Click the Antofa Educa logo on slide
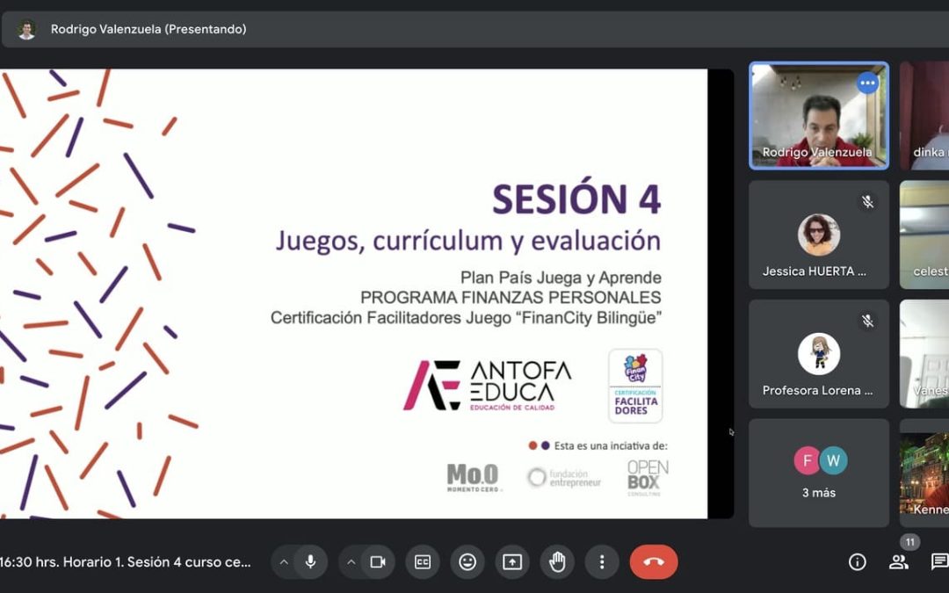949x593 pixels. pos(487,386)
